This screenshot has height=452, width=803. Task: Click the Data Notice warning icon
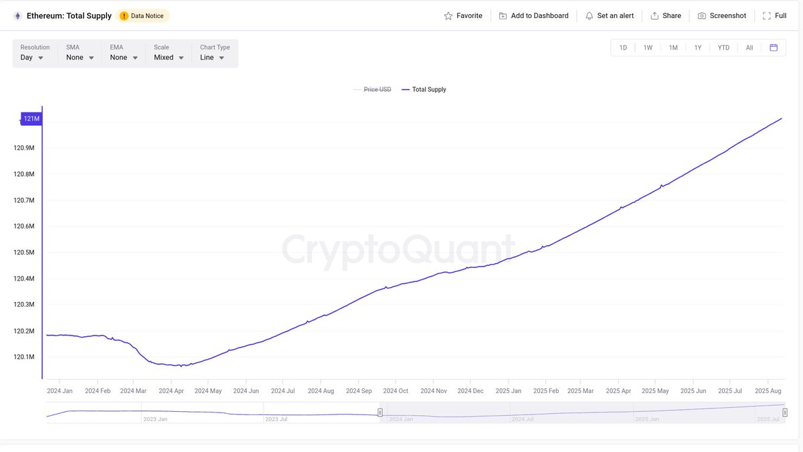pos(124,15)
